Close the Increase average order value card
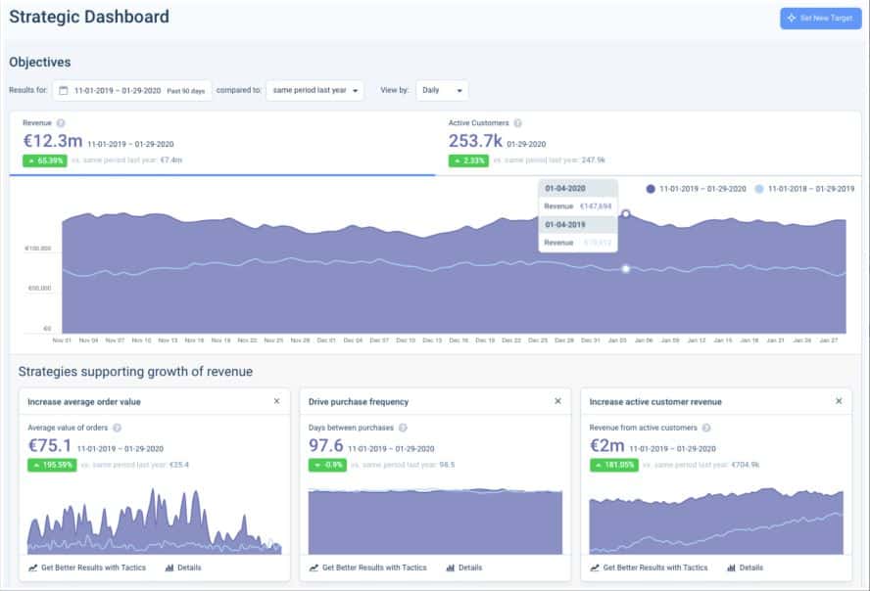The width and height of the screenshot is (870, 591). (277, 401)
